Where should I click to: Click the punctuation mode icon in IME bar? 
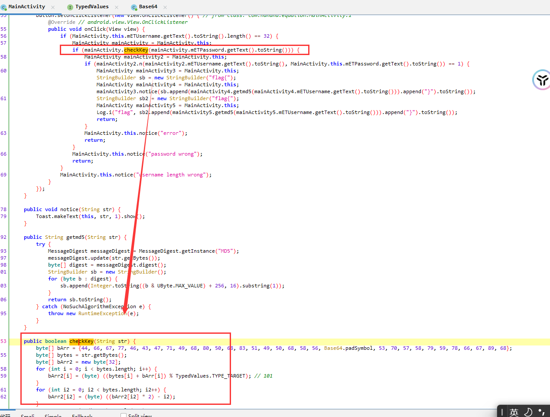click(541, 412)
